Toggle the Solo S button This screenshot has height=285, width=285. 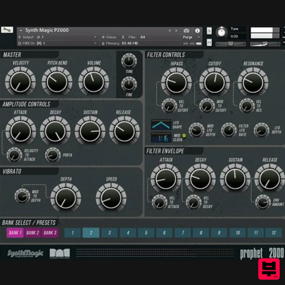[209, 31]
